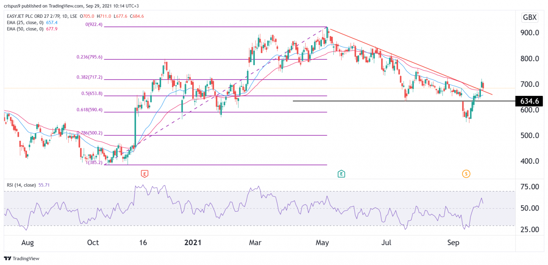Click the 1(385.2) Fibonacci level label
548x265 pixels.
(93, 163)
